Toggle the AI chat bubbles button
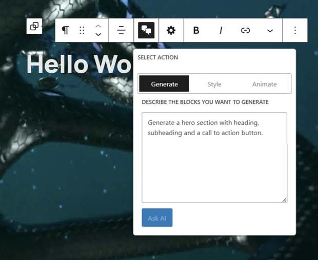 pyautogui.click(x=146, y=31)
